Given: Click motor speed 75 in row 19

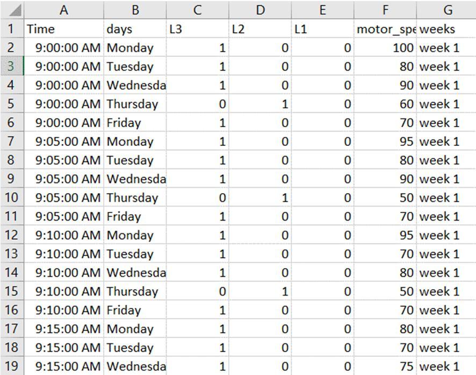Looking at the screenshot, I should (x=385, y=366).
